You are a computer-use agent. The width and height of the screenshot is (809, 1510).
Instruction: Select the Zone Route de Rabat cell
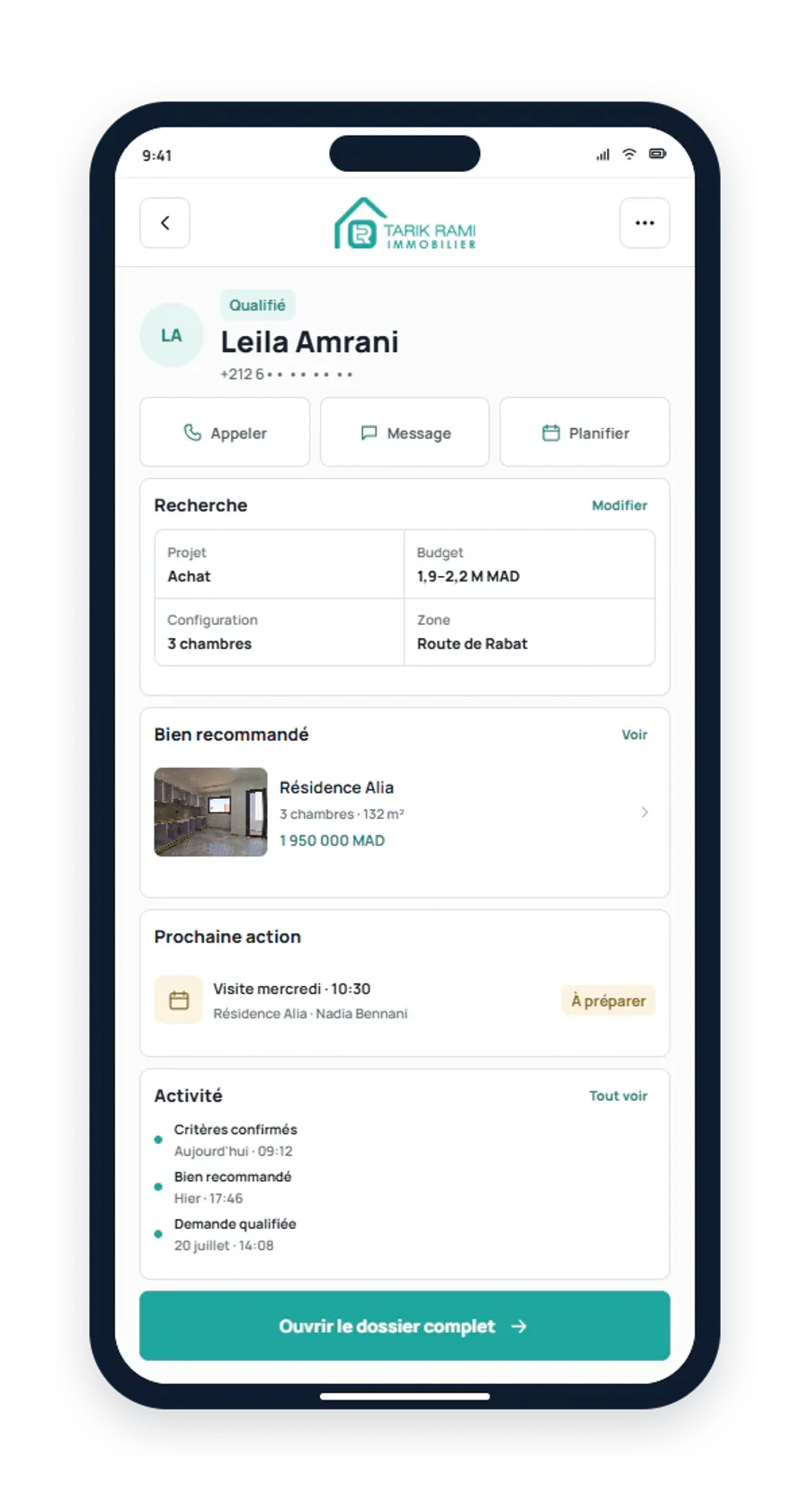(x=529, y=632)
